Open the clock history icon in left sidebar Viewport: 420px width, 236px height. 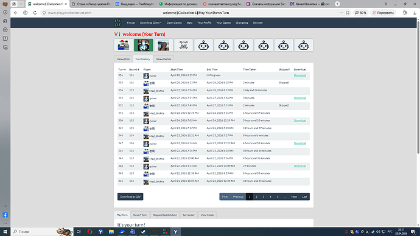[5, 12]
